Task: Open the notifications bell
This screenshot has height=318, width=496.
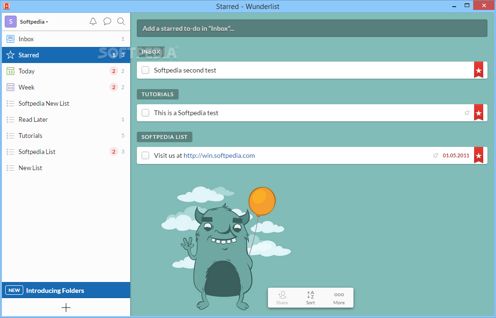Action: coord(93,21)
